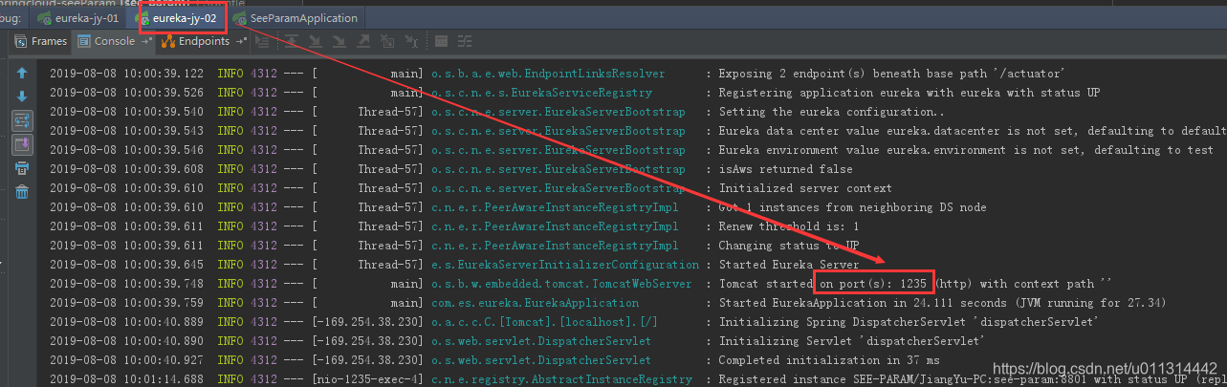This screenshot has width=1227, height=387.
Task: Open Evaluate Expression calculator icon
Action: [x=441, y=41]
